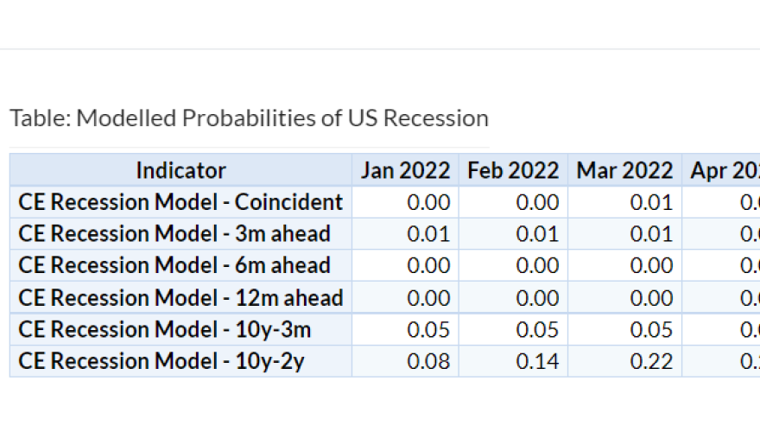The image size is (760, 432).
Task: Select the Jan 2022 column header
Action: click(405, 170)
